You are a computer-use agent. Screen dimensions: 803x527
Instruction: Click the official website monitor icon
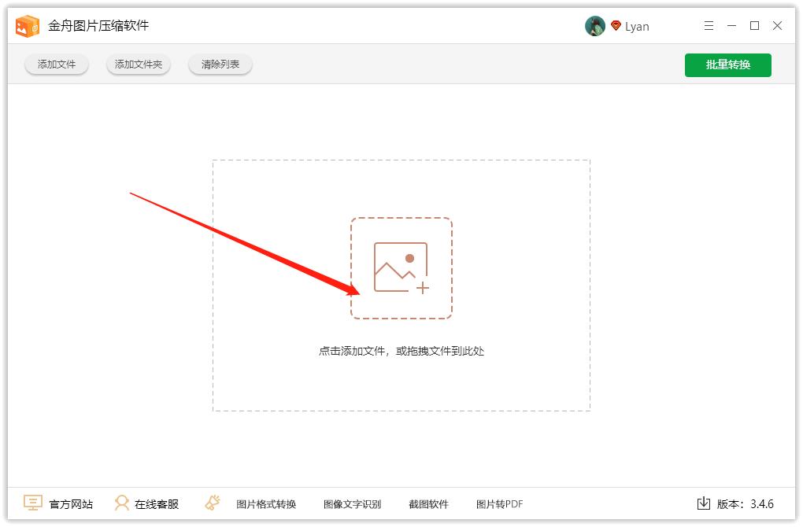tap(31, 503)
